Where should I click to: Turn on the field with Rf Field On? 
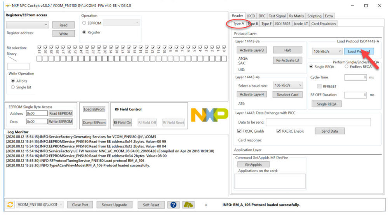point(122,122)
